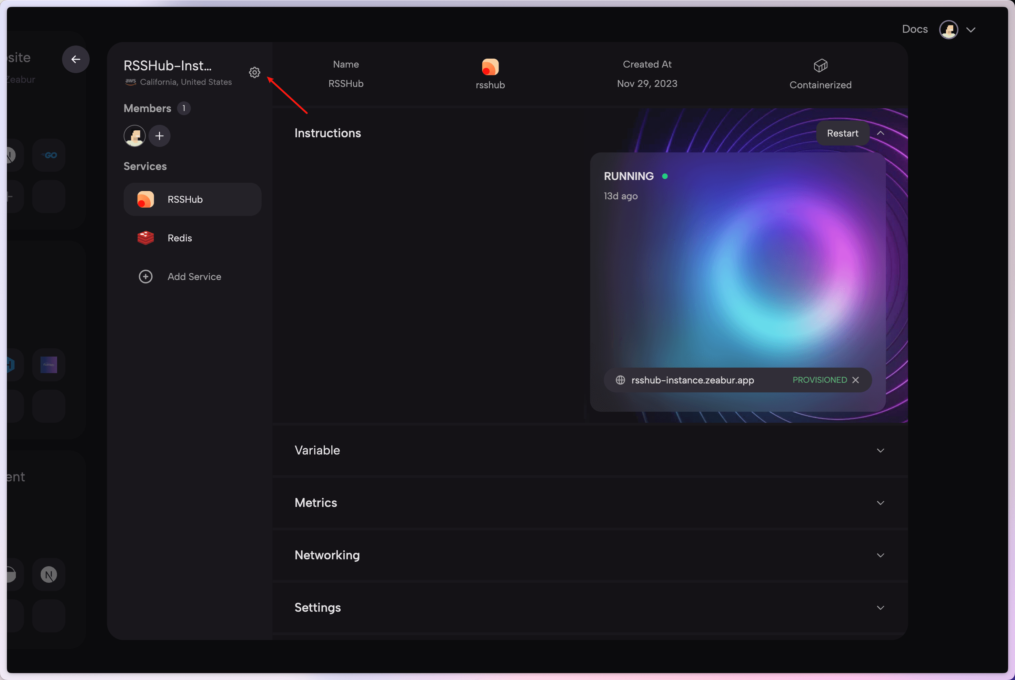Open the Settings section chevron
The height and width of the screenshot is (680, 1015).
tap(880, 608)
